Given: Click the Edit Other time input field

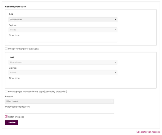Looking at the screenshot, I should coord(63,40).
